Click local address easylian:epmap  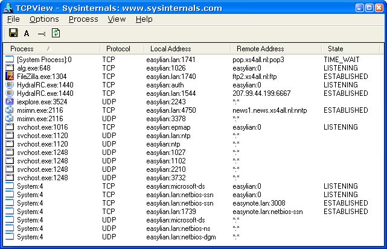(168, 127)
